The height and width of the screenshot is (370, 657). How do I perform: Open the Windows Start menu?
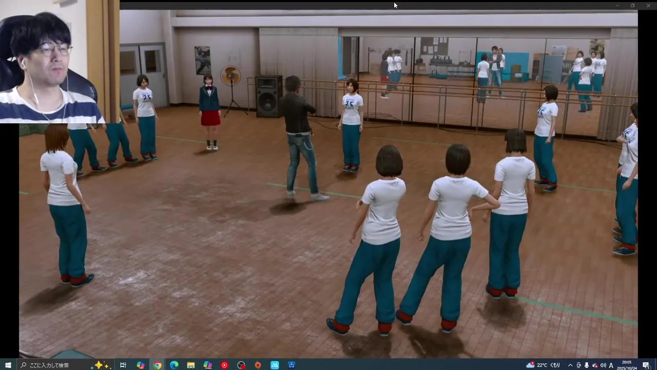[8, 365]
